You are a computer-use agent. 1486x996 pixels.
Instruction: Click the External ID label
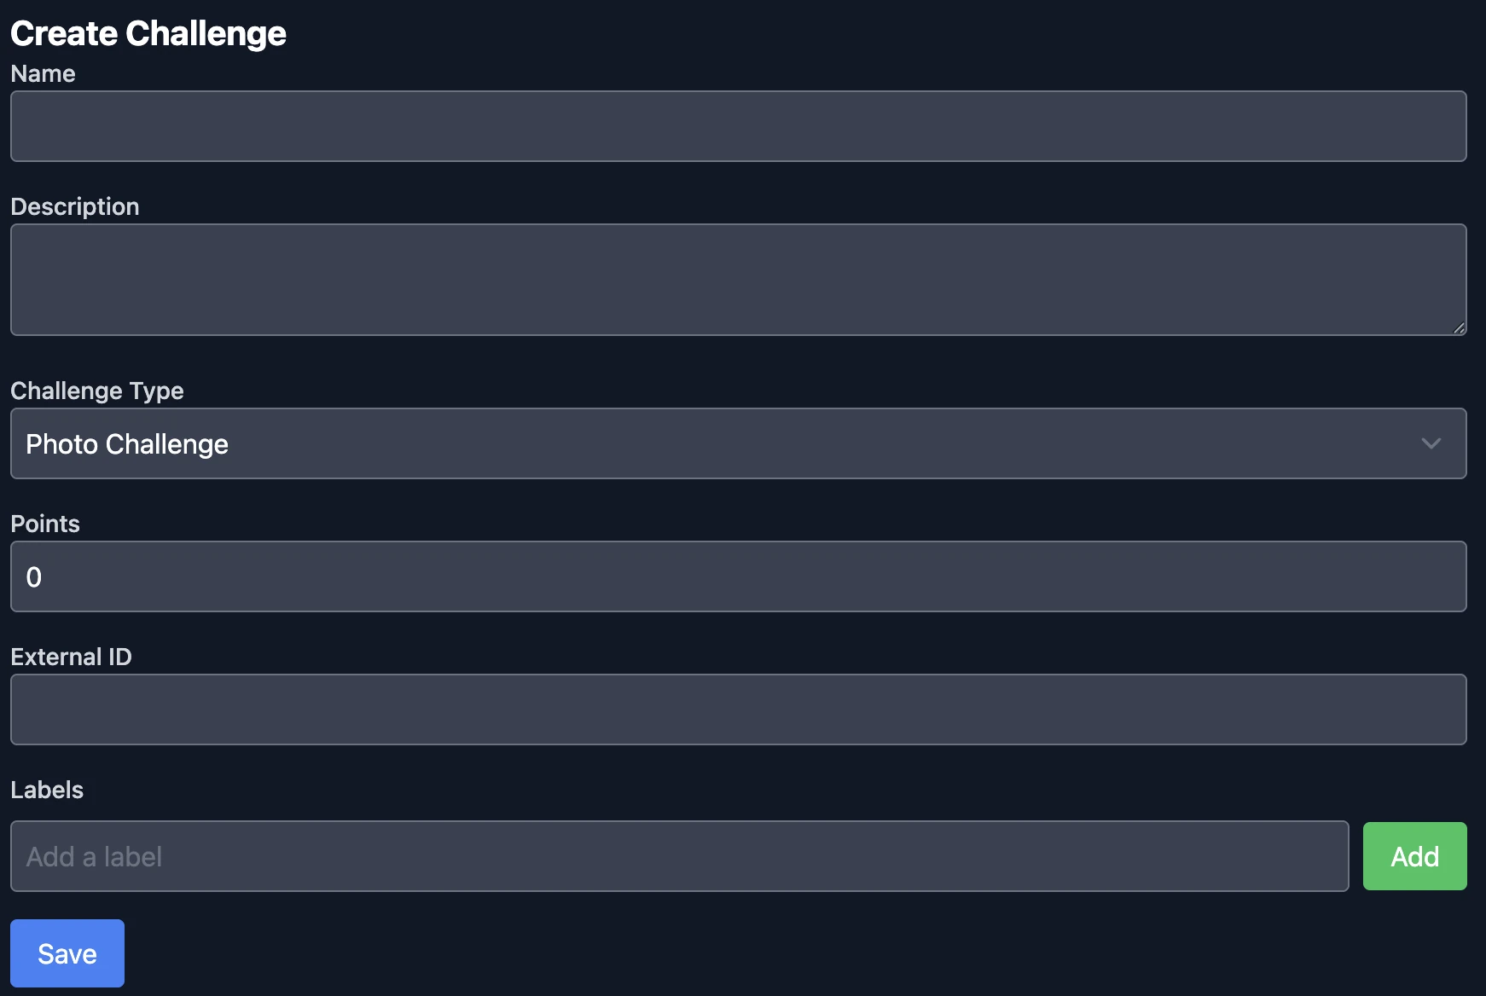click(72, 657)
